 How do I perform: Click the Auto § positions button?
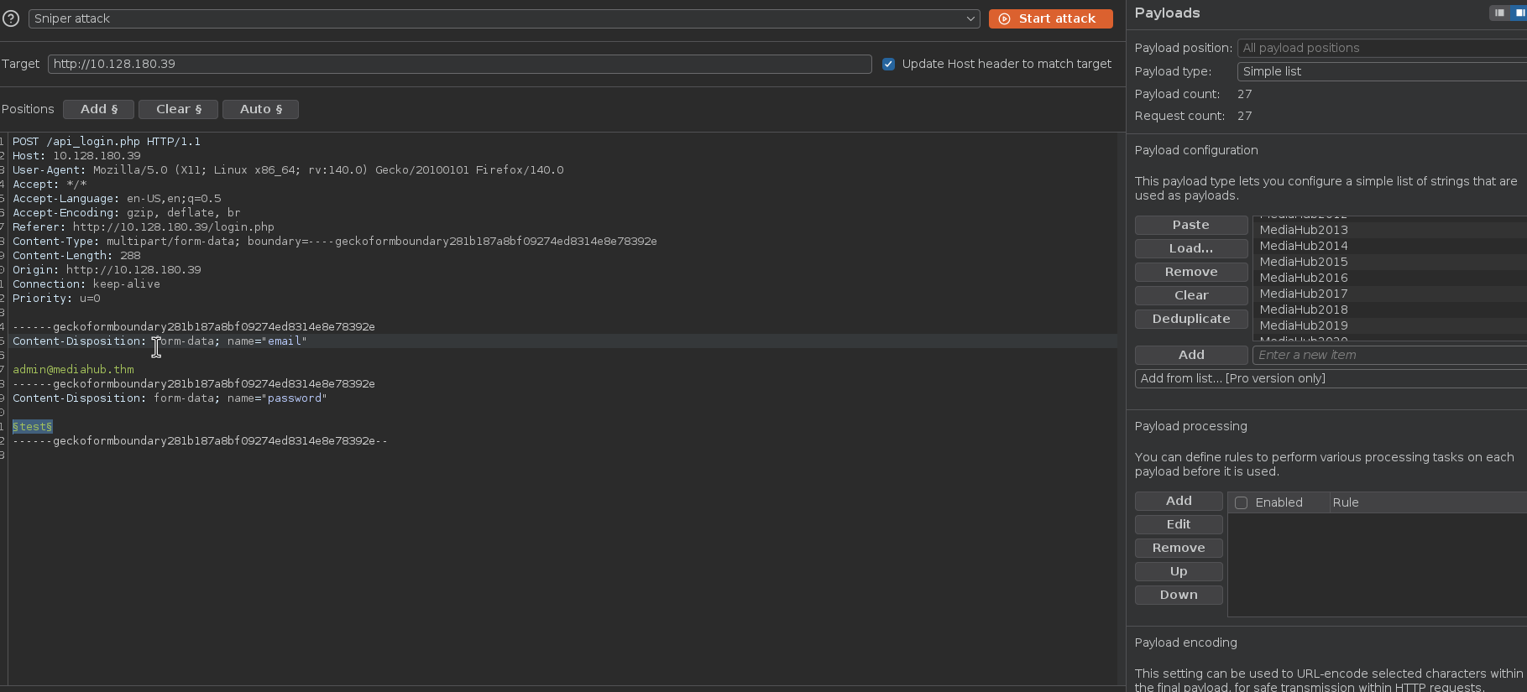tap(260, 109)
